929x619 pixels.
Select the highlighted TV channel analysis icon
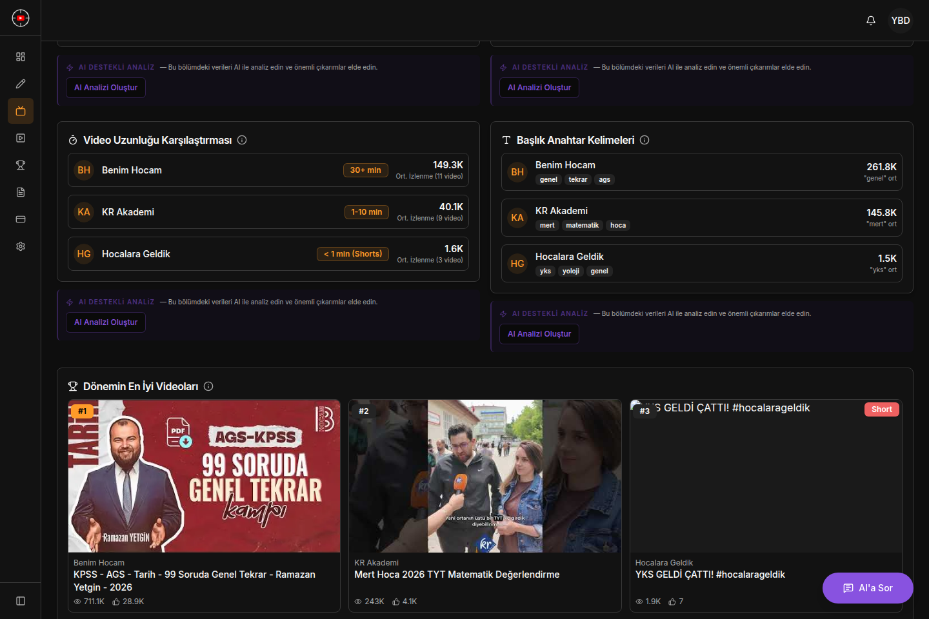[x=21, y=111]
